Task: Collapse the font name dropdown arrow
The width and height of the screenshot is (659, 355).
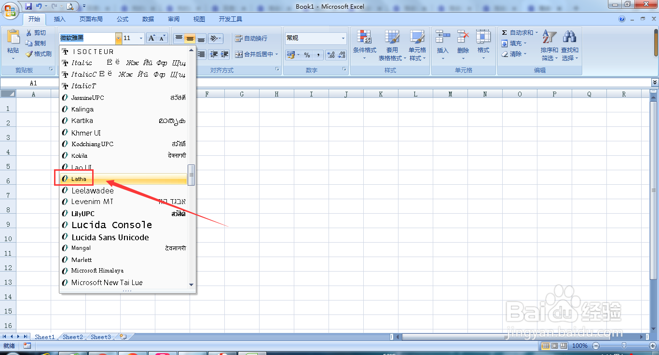Action: [x=118, y=38]
